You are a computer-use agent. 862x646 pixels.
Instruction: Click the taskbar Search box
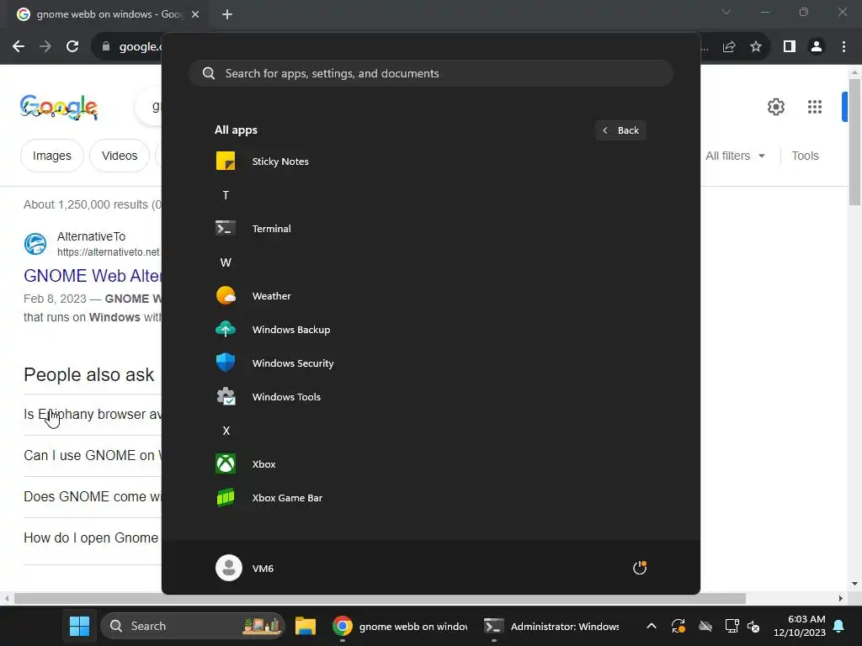tap(193, 626)
